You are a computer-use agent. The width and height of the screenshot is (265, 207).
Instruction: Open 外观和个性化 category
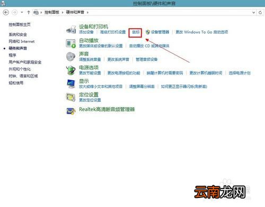[20, 69]
